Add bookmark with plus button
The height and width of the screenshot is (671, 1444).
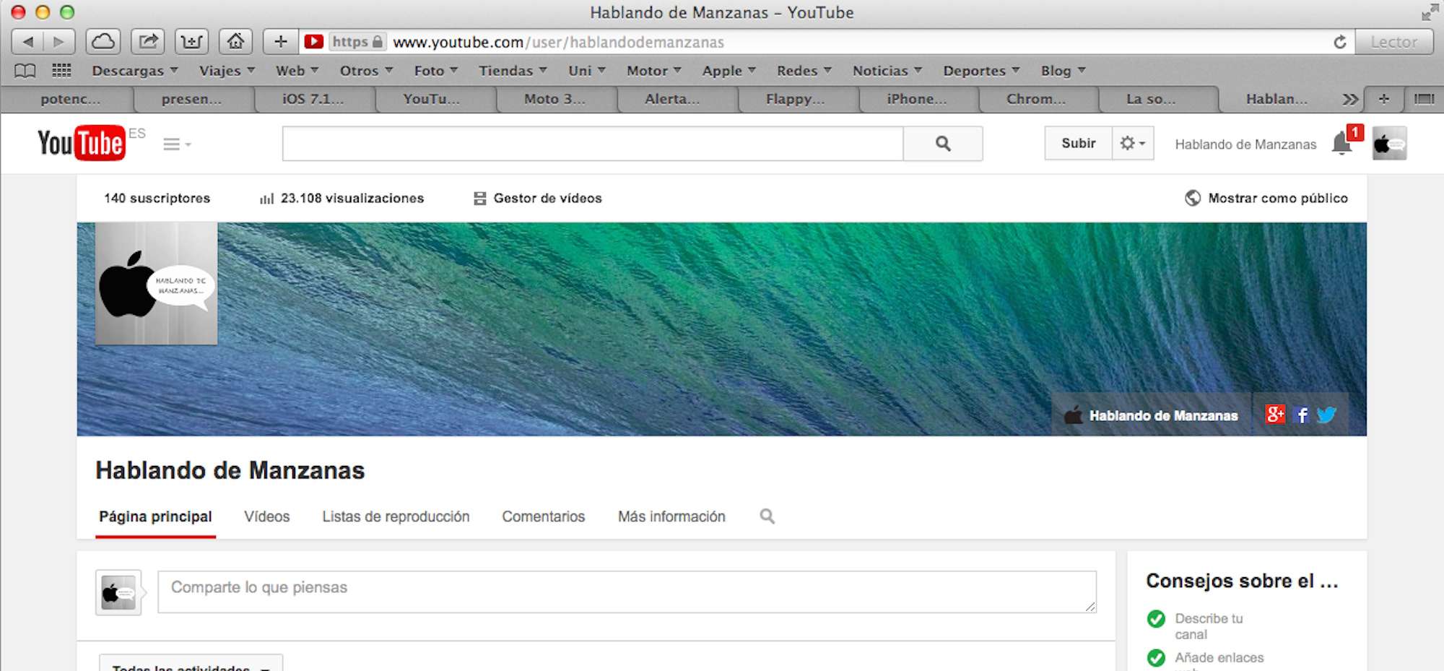(x=281, y=42)
